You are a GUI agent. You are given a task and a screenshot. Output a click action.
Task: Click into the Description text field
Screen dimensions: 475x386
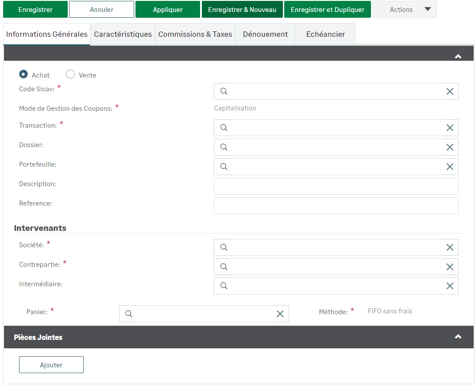336,186
